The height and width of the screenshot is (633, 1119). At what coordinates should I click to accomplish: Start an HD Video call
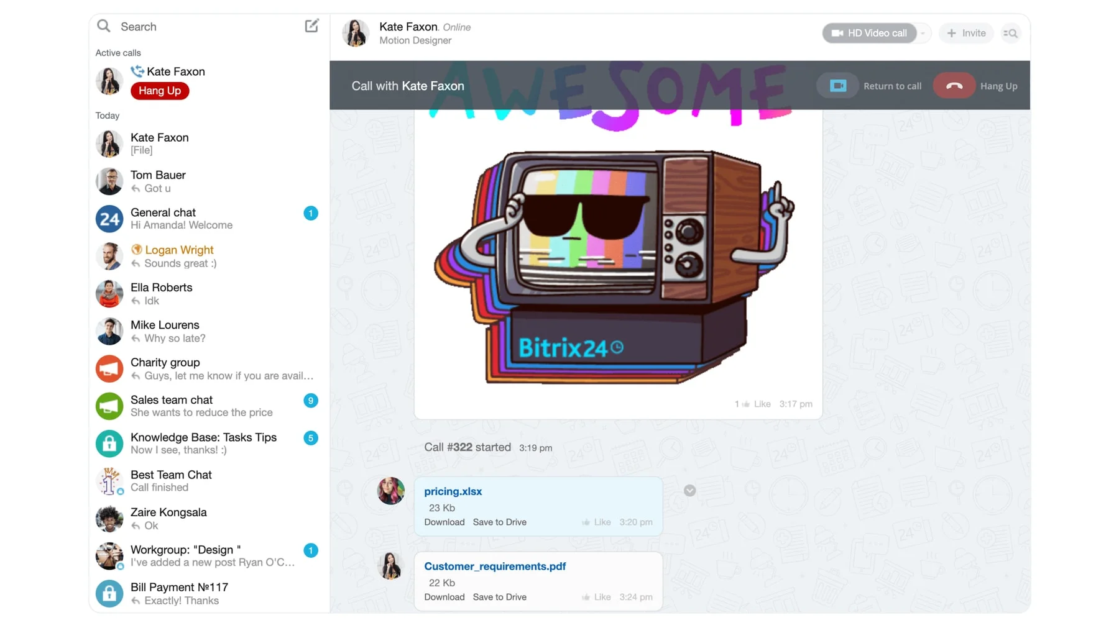(x=870, y=33)
